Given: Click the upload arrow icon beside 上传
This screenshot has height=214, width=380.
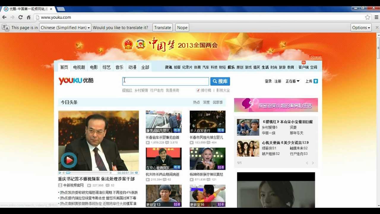Looking at the screenshot, I should click(x=316, y=81).
